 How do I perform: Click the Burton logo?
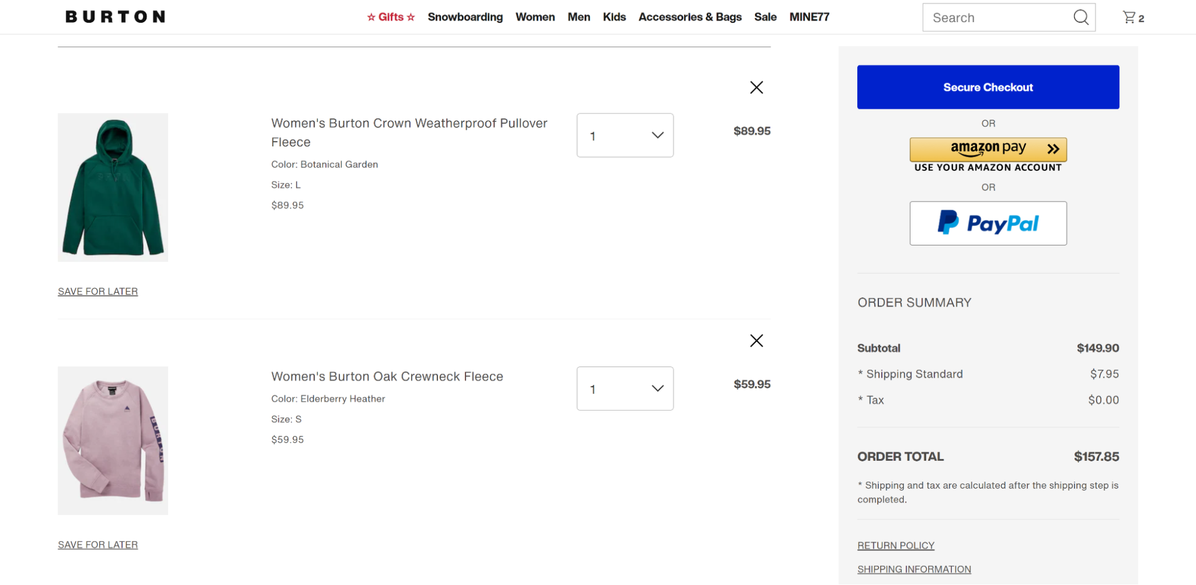coord(115,17)
